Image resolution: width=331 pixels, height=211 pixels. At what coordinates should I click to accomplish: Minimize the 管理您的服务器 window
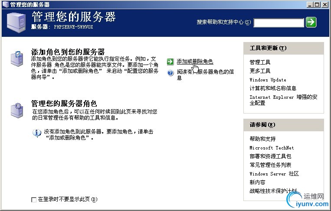pyautogui.click(x=310, y=4)
